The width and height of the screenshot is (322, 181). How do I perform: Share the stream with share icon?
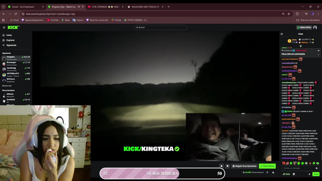point(267,172)
